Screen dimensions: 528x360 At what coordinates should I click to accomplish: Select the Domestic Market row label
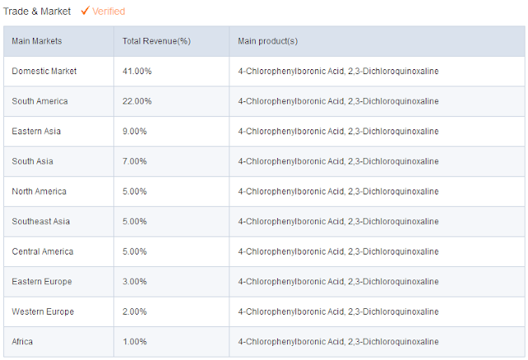44,72
